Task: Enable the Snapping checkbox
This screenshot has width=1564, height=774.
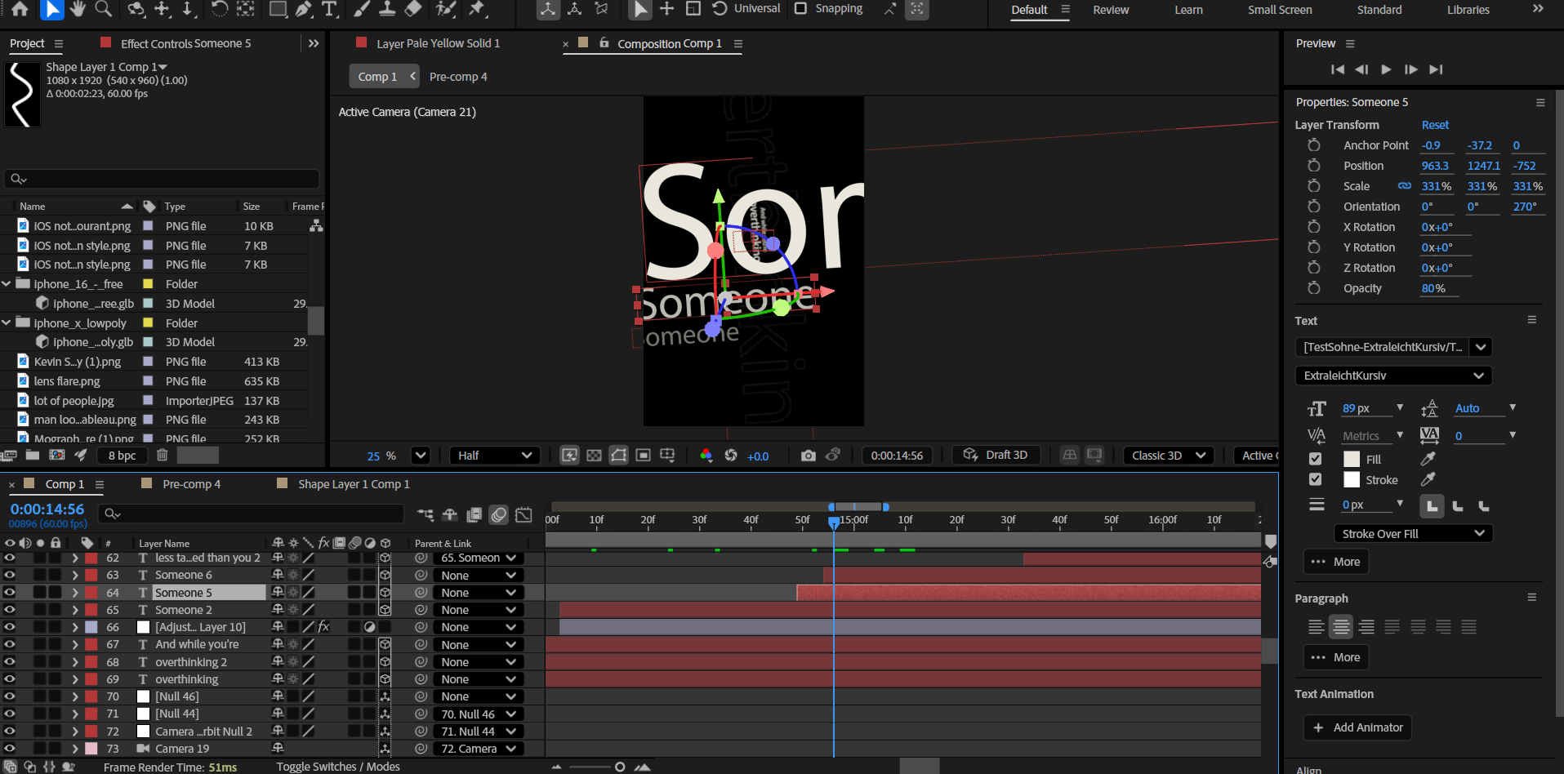Action: [x=800, y=8]
